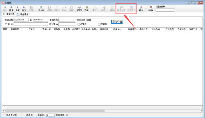205x118 pixels.
Task: Click the 查询 (query) button
Action: (x=117, y=22)
